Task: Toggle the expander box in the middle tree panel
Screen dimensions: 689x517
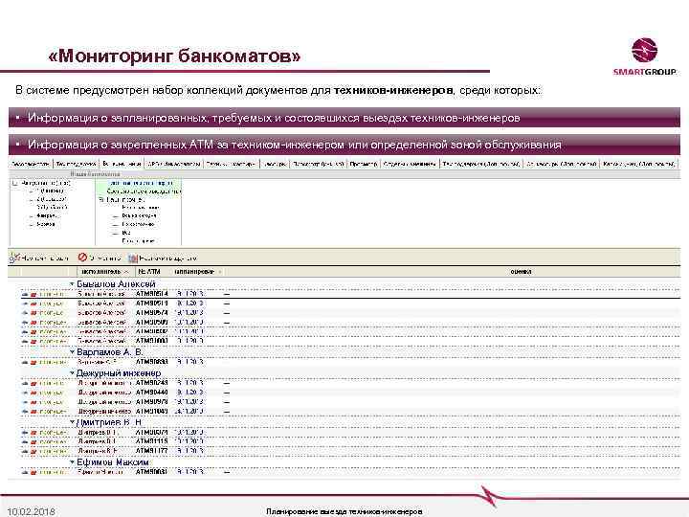Action: pos(101,199)
